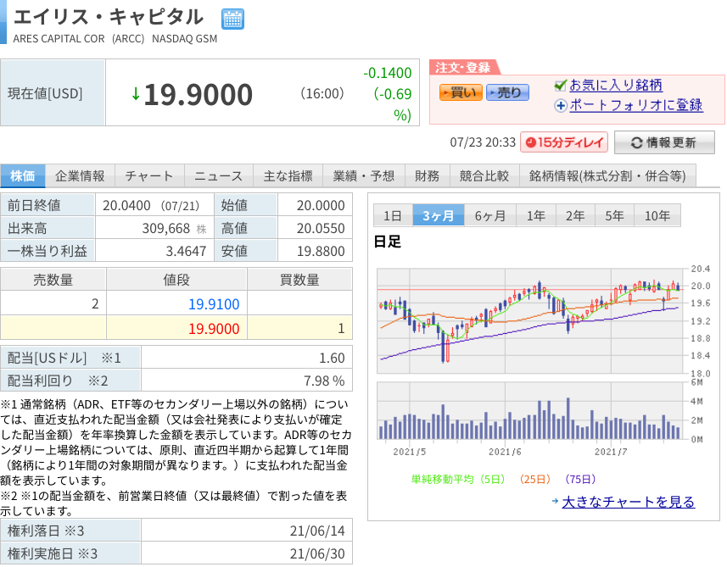This screenshot has width=727, height=567.
Task: Click the 高値 value 20.0550
Action: pyautogui.click(x=321, y=228)
